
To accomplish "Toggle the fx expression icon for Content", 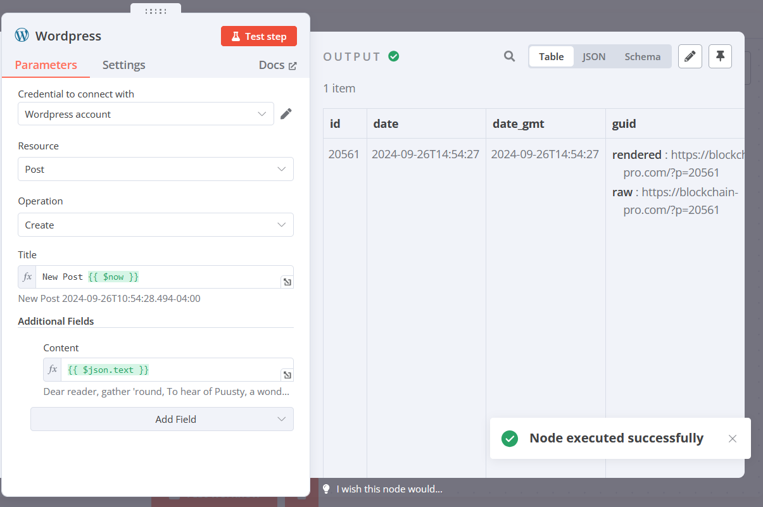I will [x=53, y=370].
